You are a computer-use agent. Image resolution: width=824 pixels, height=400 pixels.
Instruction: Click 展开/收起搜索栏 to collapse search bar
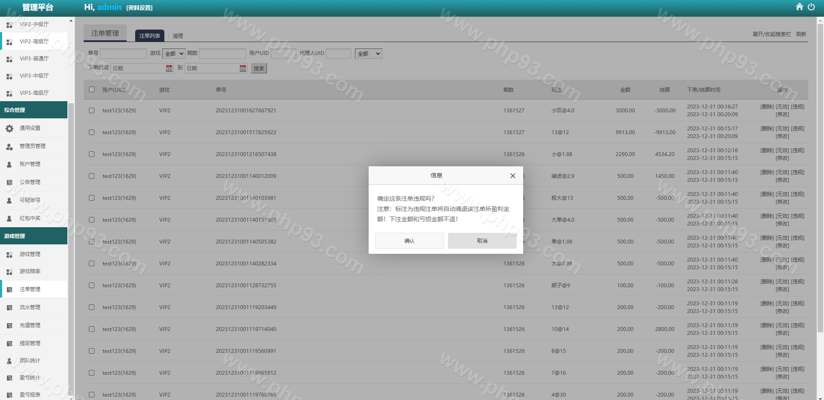(771, 34)
